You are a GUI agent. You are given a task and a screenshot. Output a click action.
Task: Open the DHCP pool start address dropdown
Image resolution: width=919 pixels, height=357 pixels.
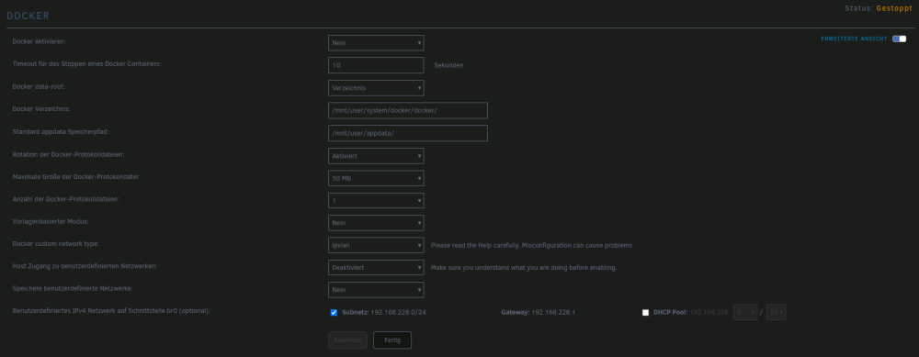point(745,313)
